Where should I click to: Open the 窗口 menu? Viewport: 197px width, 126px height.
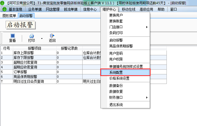click(173, 9)
